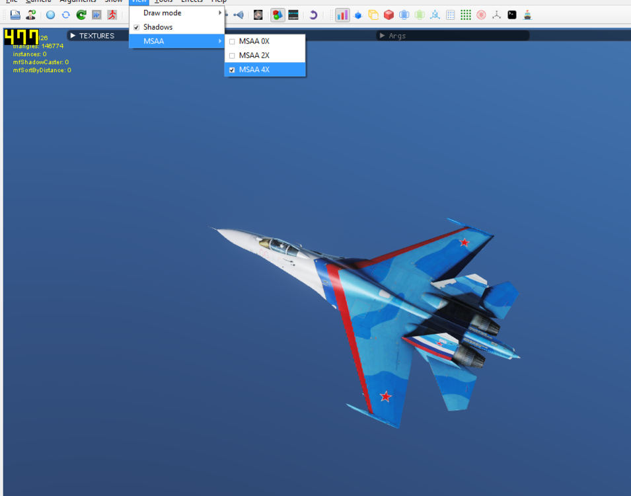
Task: Click the black filmstrip panel icon
Action: [x=293, y=15]
